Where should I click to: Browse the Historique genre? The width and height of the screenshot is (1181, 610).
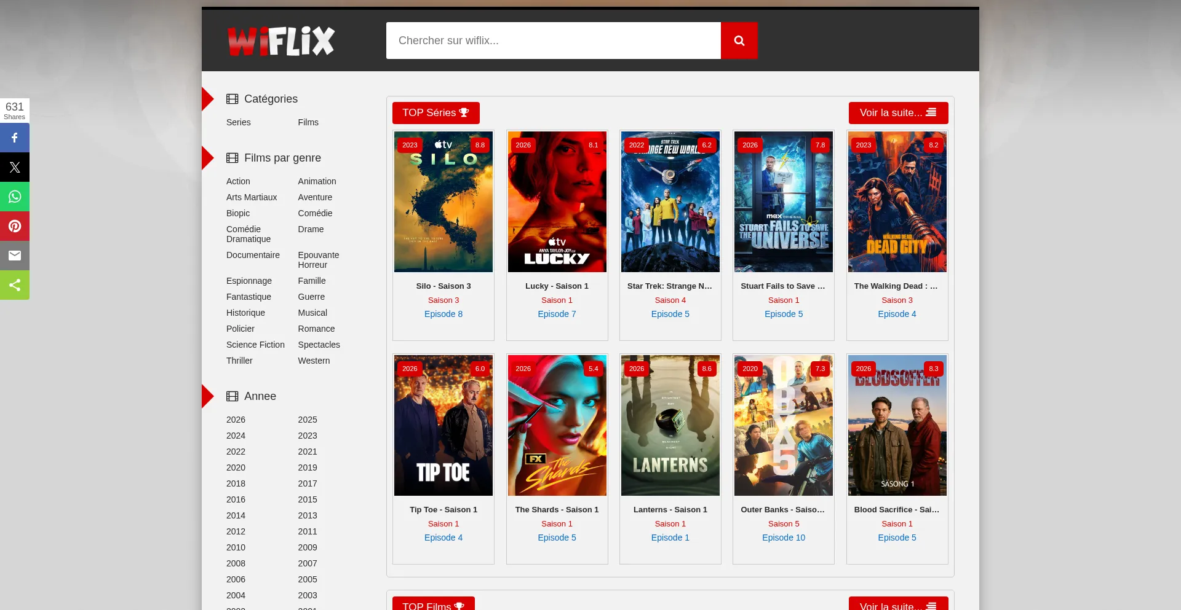tap(245, 313)
